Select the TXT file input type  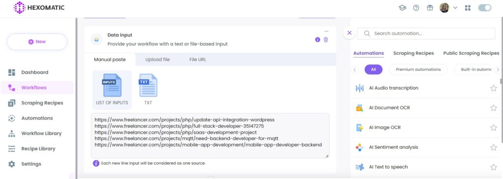[148, 89]
